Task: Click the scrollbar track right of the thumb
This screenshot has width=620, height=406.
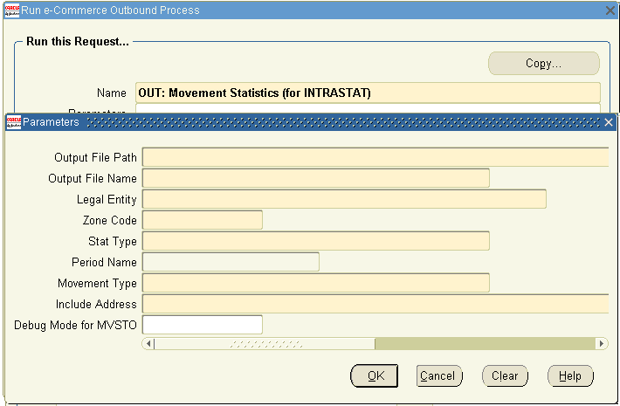Action: [486, 343]
